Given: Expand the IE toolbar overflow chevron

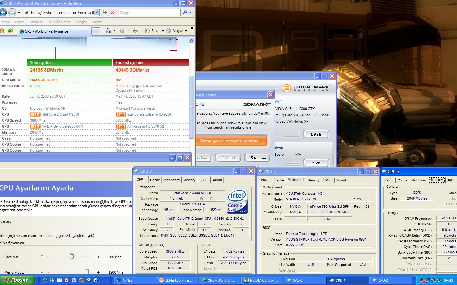Looking at the screenshot, I should coord(192,28).
